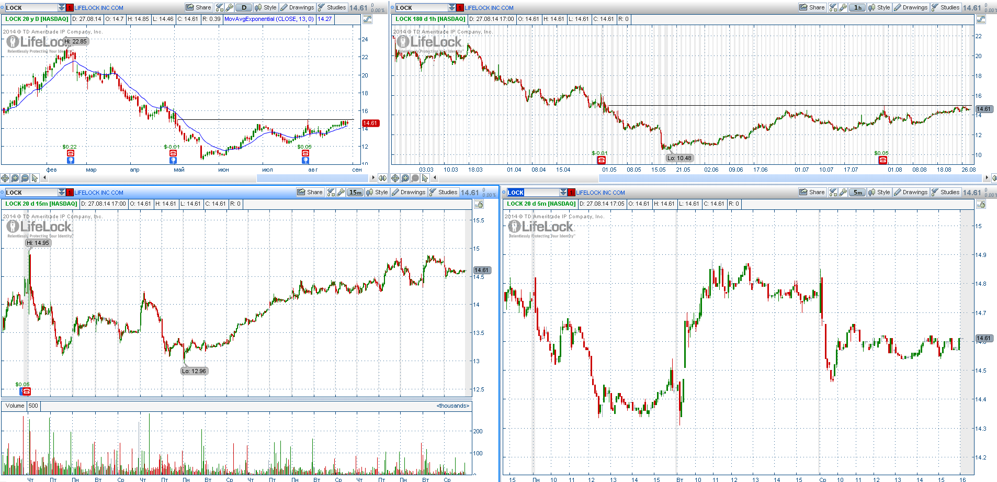Click the earnings phone marker on 15m chart
This screenshot has height=482, width=997.
(x=26, y=391)
